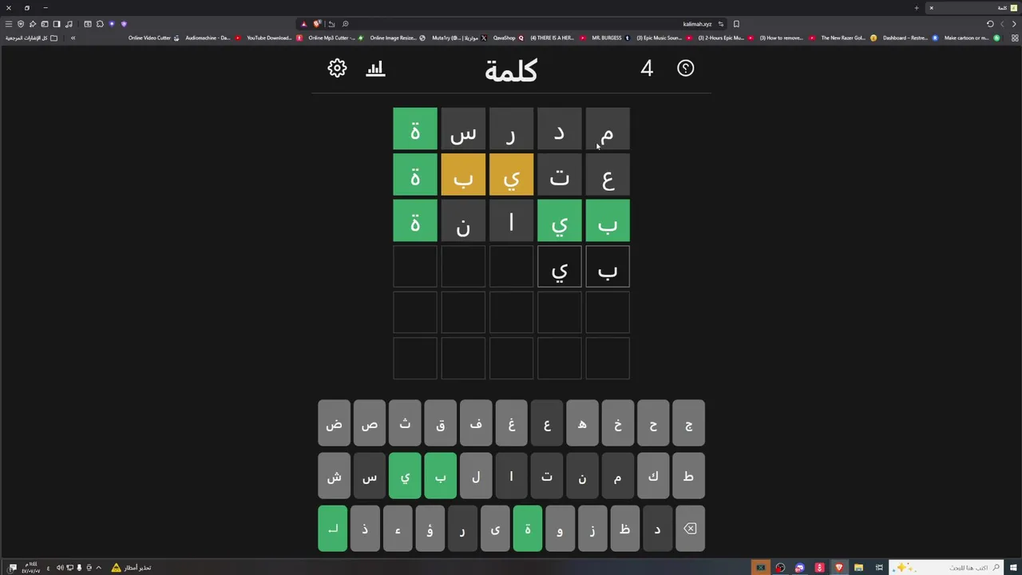Viewport: 1022px width, 575px height.
Task: Open the all bookmarks folder
Action: pyautogui.click(x=31, y=38)
